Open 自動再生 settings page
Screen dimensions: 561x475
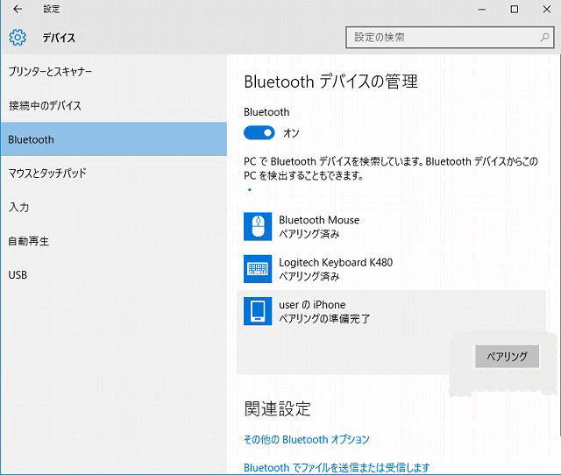(x=29, y=241)
